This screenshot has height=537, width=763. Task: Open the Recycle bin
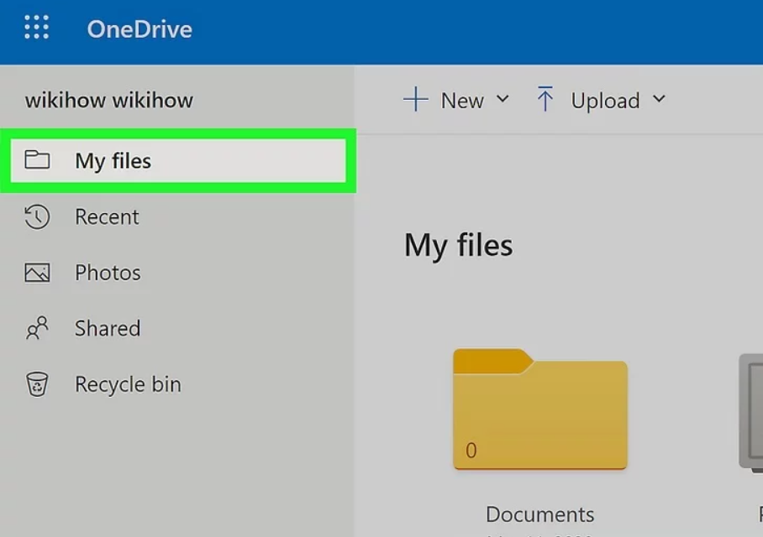click(x=128, y=384)
